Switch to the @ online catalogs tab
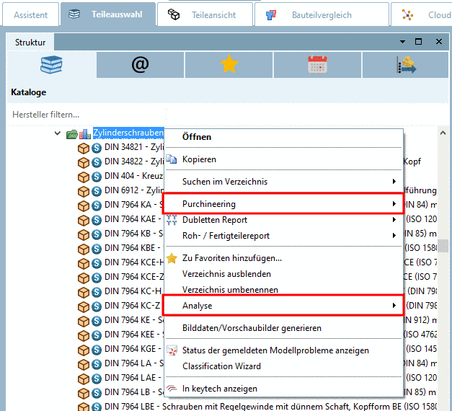 [x=140, y=65]
